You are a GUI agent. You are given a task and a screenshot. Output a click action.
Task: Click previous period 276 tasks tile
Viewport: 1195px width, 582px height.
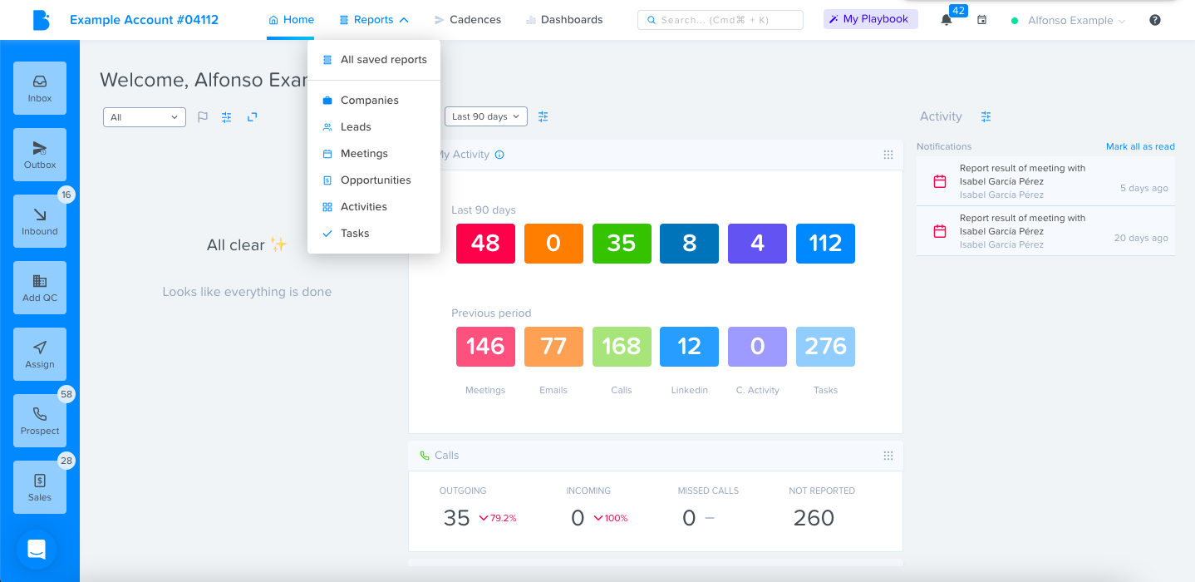click(x=825, y=347)
